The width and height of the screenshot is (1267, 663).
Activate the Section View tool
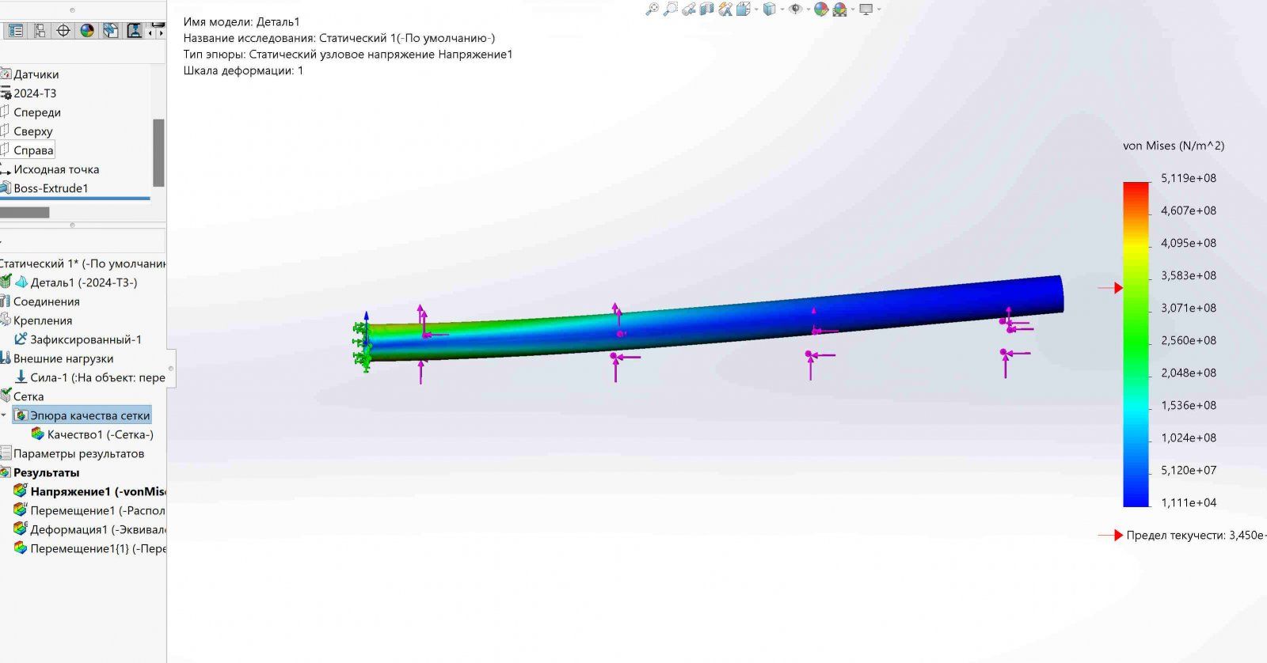coord(706,9)
